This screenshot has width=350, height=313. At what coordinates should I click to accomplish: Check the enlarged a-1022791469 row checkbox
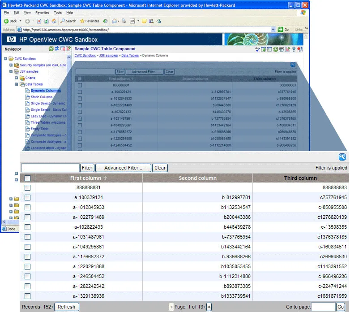(x=27, y=217)
